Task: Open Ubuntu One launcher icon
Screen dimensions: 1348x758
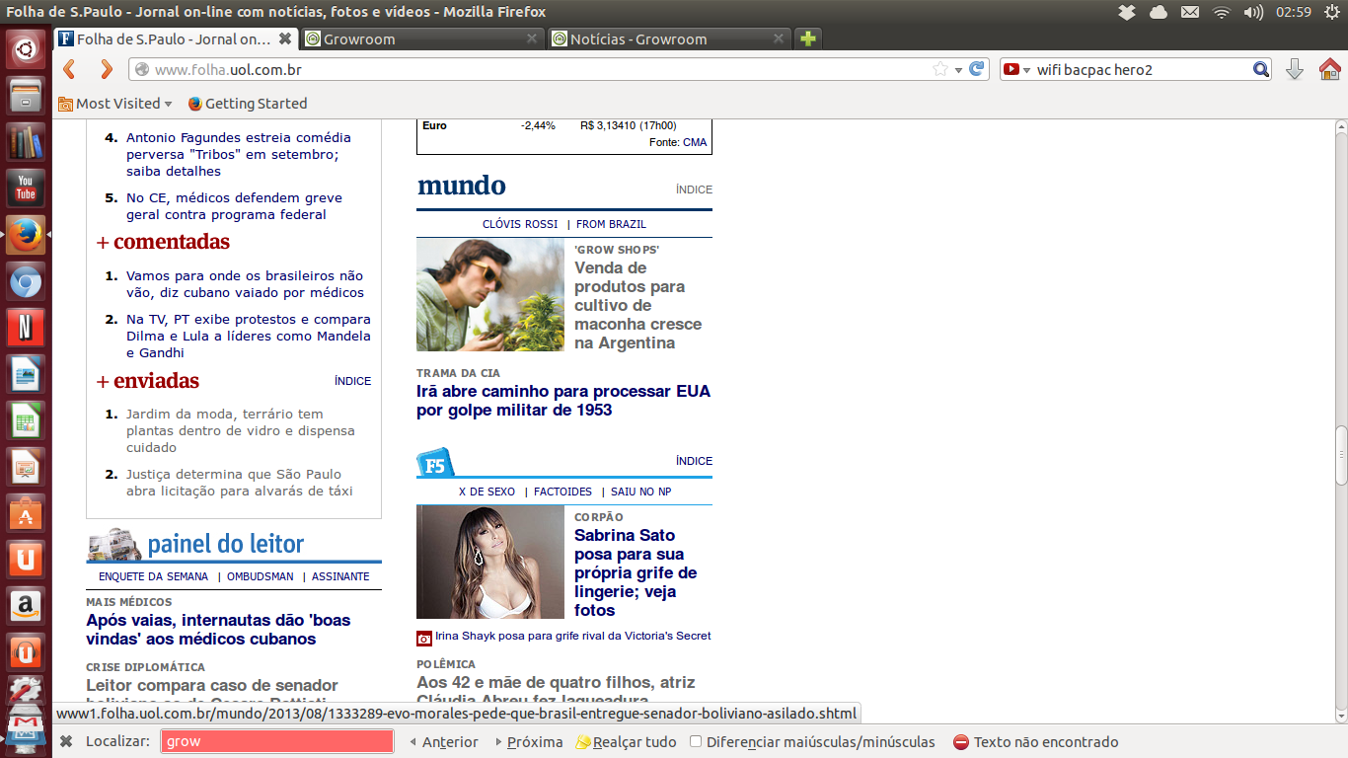Action: (x=26, y=560)
